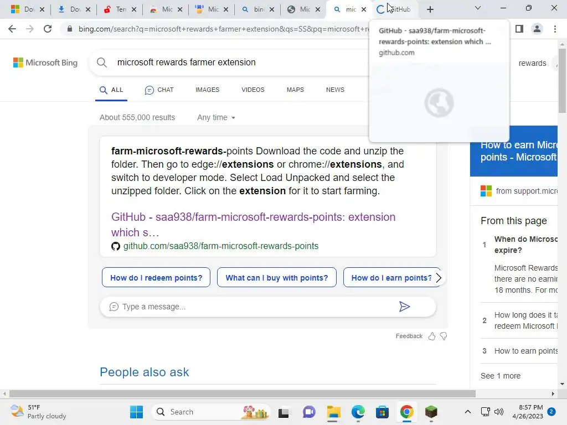Click How do I redeem points chip
The width and height of the screenshot is (567, 425).
[x=156, y=278]
